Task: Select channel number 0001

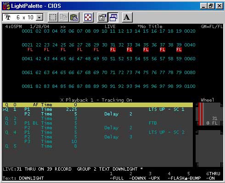Action: coord(27,31)
